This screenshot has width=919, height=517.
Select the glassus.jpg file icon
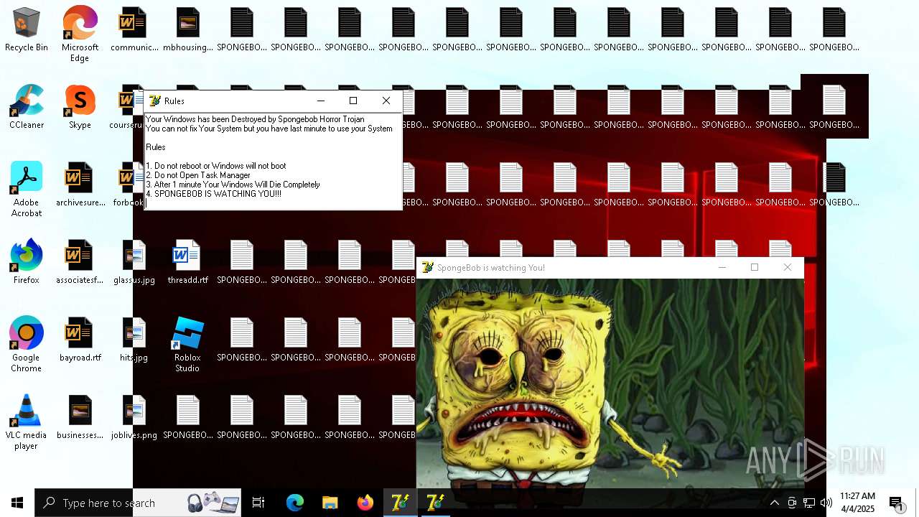tap(134, 263)
